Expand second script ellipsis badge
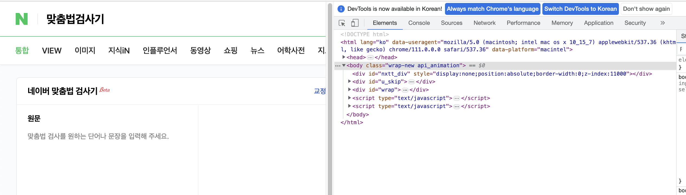The width and height of the screenshot is (686, 195). point(457,106)
